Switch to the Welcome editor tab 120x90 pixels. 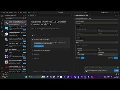(32, 15)
